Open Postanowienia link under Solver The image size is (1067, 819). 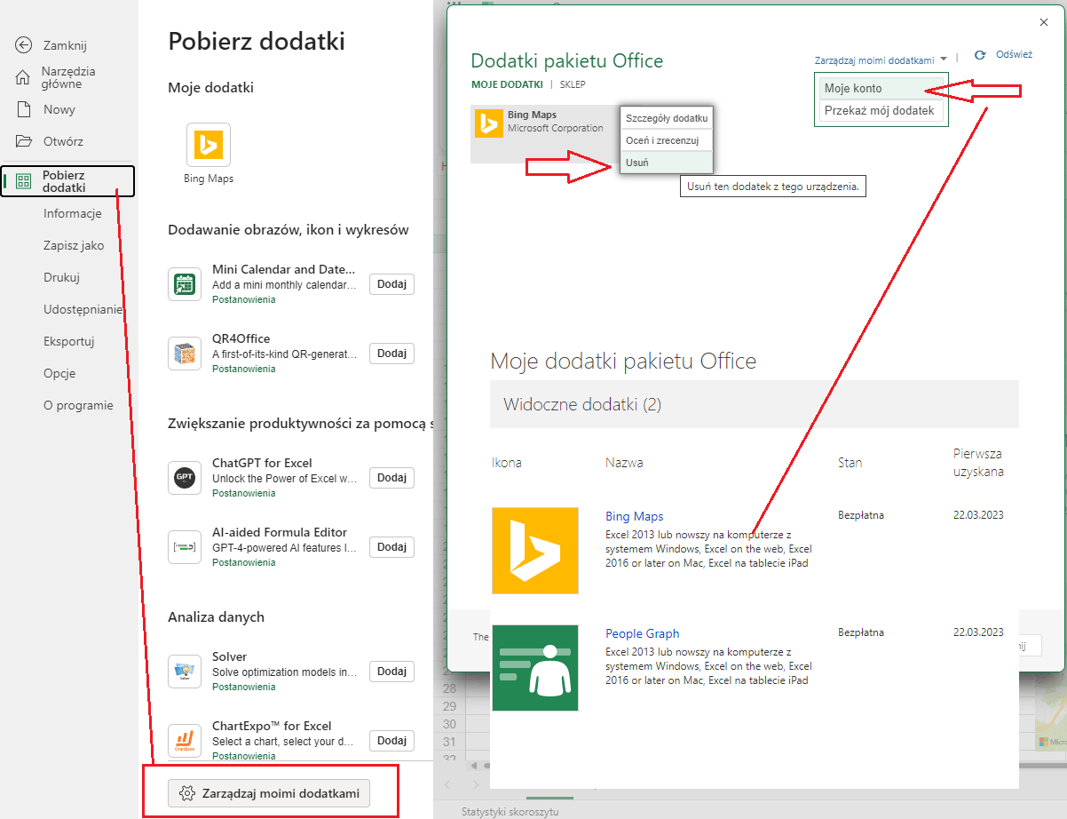click(x=244, y=687)
